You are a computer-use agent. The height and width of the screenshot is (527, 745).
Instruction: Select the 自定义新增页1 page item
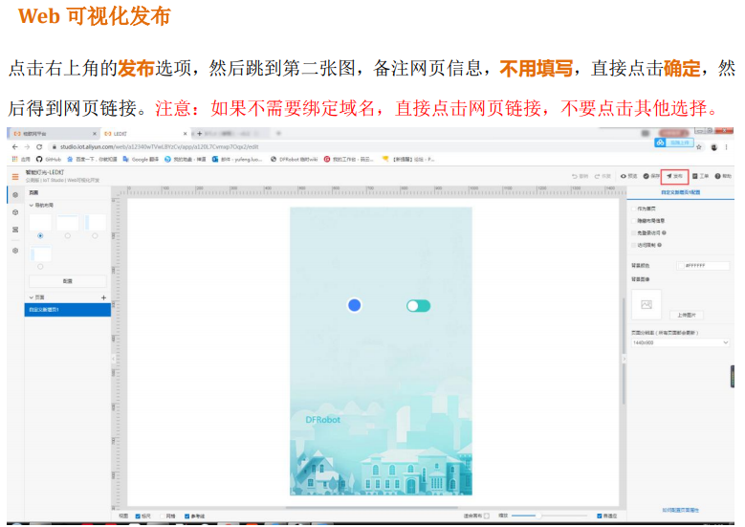[x=67, y=310]
